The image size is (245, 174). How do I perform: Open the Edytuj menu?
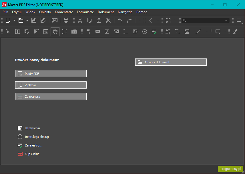(17, 12)
